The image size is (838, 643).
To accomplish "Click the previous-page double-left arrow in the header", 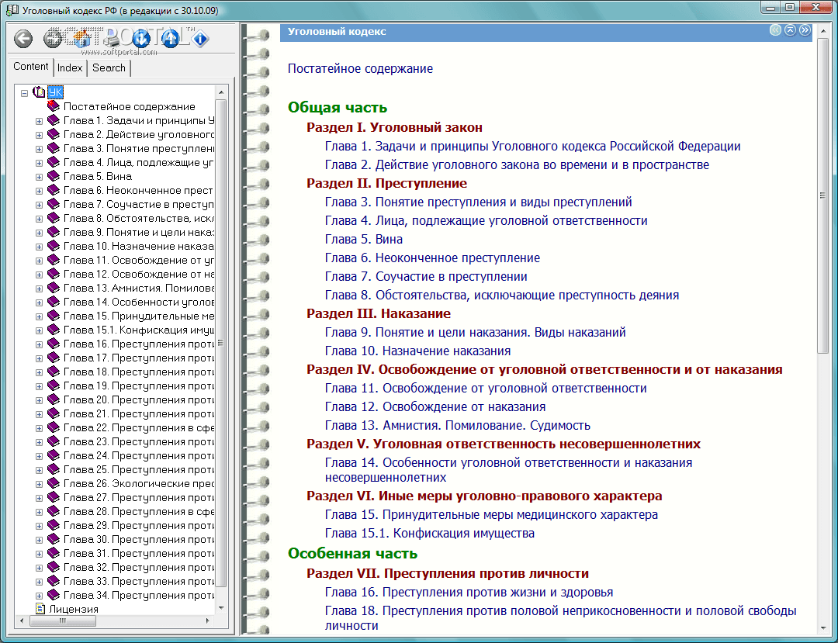I will point(775,30).
